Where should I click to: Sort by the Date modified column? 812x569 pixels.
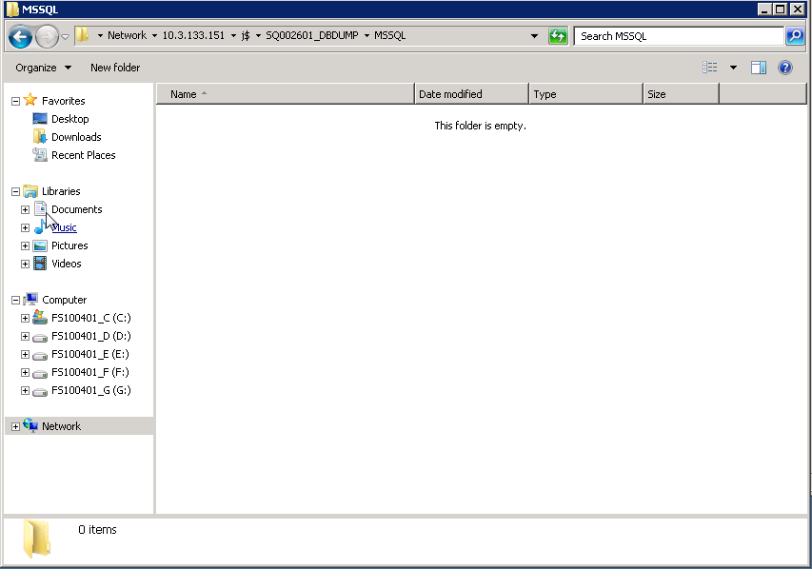[471, 94]
